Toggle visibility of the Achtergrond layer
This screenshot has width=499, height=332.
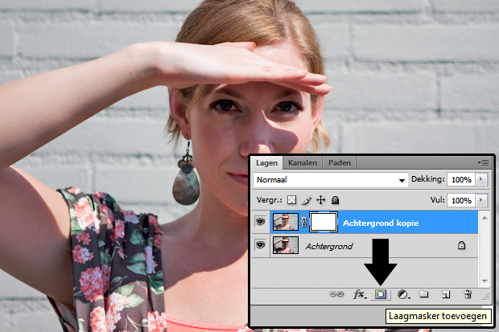coord(260,246)
